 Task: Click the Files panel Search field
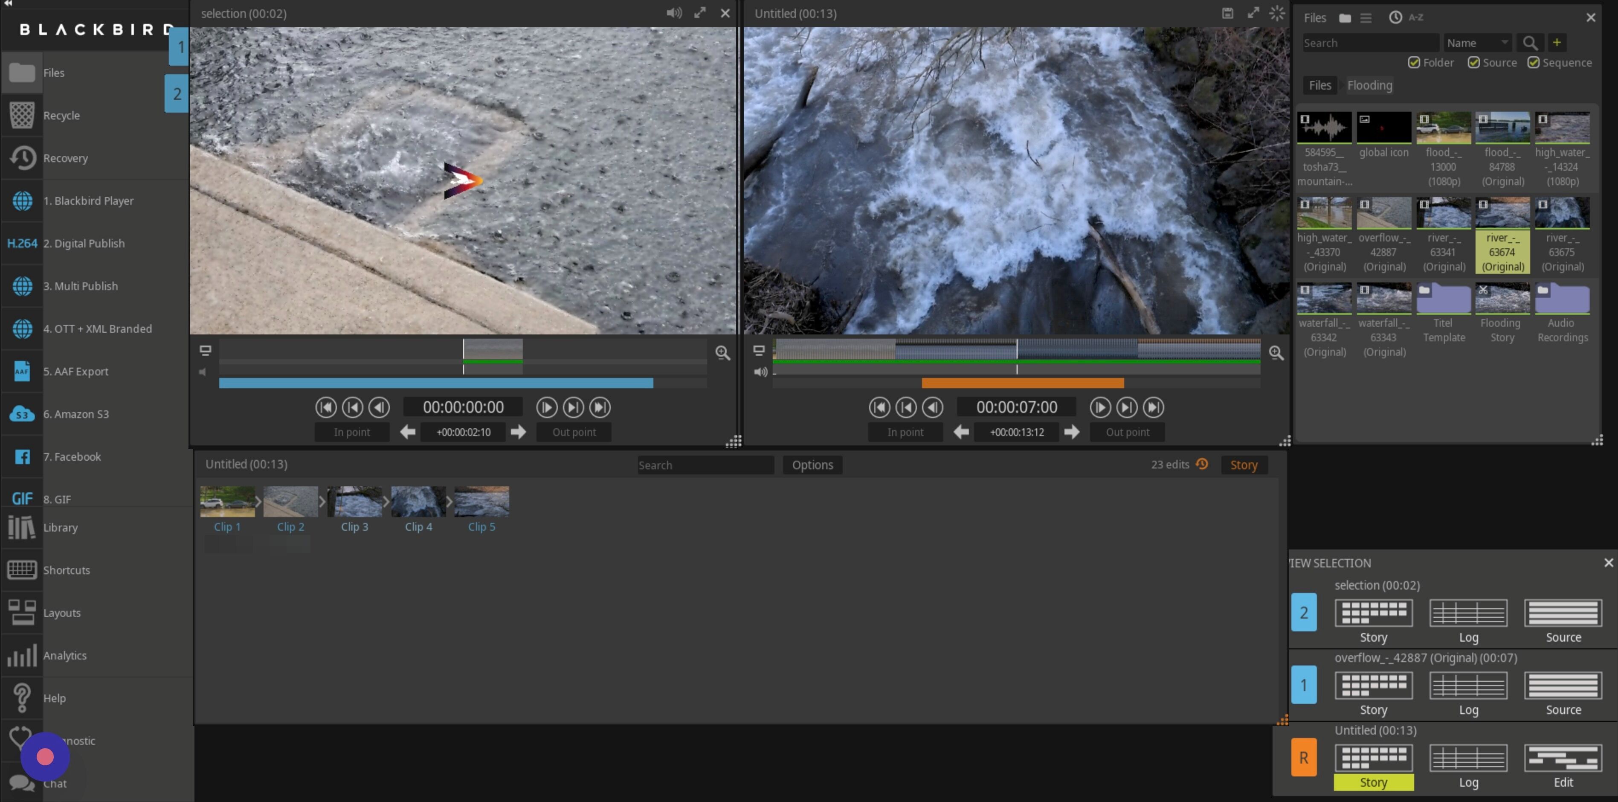coord(1371,43)
